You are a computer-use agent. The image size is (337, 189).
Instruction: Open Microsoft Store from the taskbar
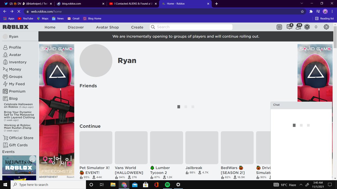(145, 185)
